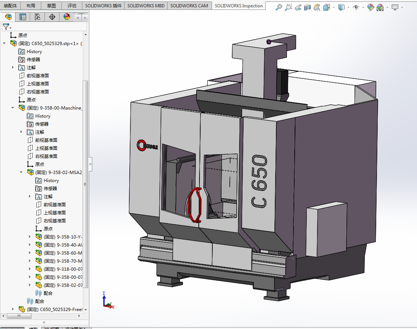Open the DisplayManager color-ball tab
This screenshot has width=417, height=329.
(67, 17)
